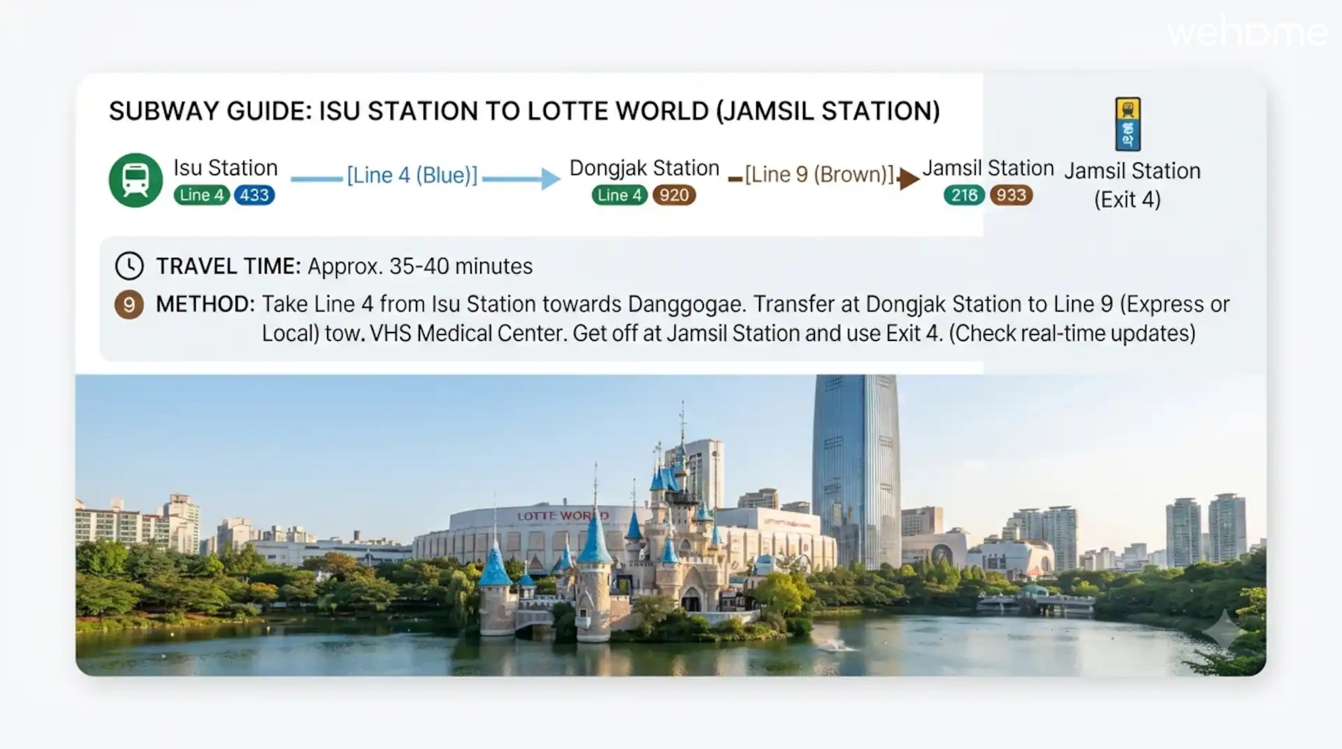Screen dimensions: 1342x749
Task: Click the green subway train icon
Action: [x=136, y=180]
